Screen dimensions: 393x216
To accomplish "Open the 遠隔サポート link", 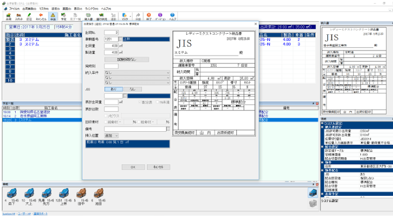I will click(40, 214).
